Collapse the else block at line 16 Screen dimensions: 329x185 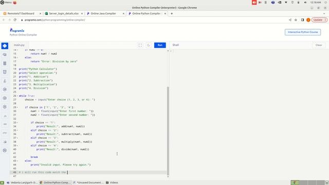pos(17,58)
